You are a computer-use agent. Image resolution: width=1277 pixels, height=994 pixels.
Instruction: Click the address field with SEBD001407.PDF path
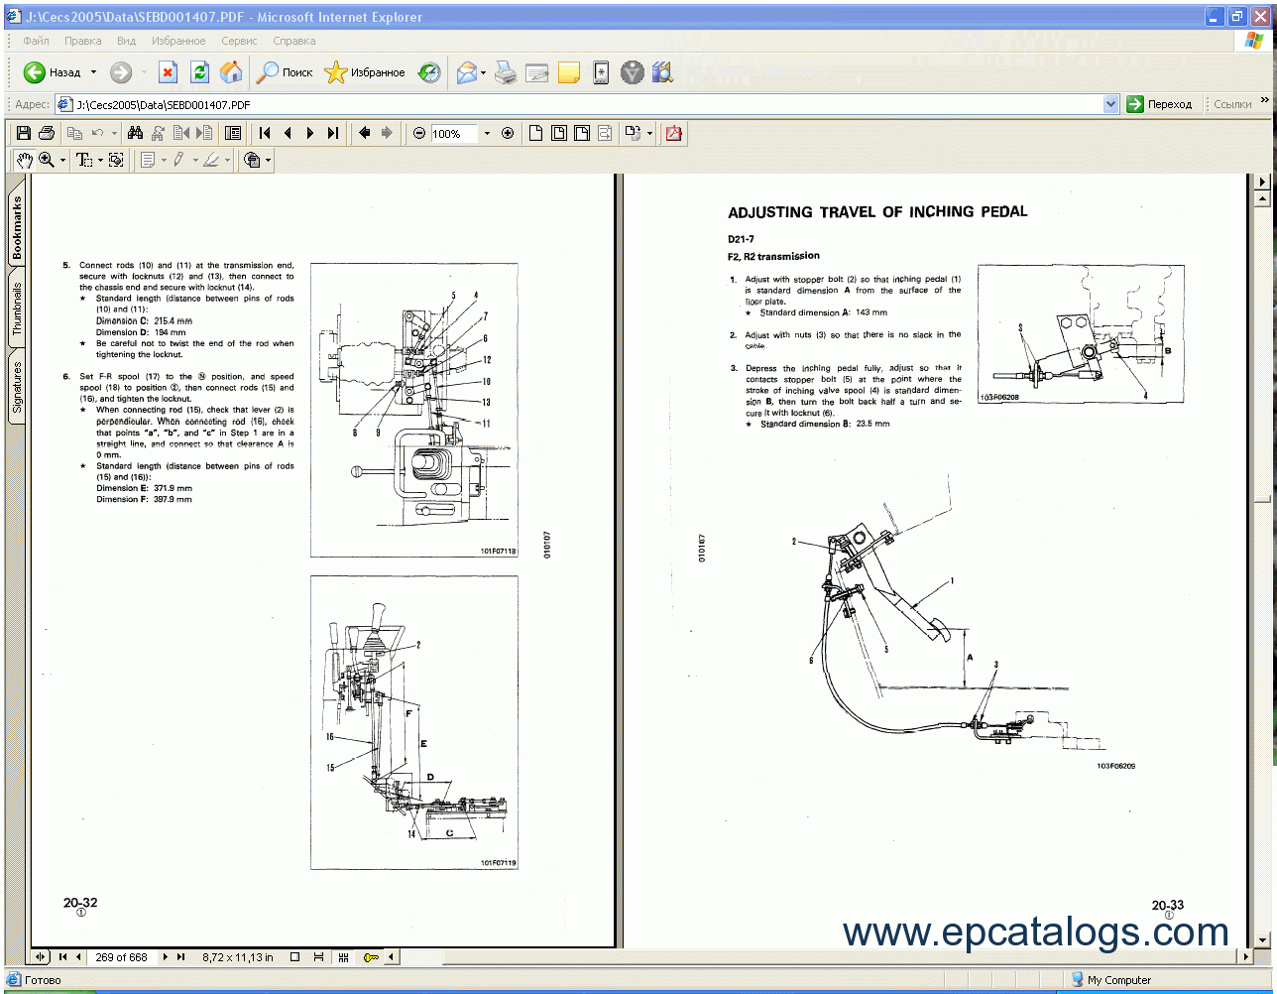pyautogui.click(x=585, y=104)
